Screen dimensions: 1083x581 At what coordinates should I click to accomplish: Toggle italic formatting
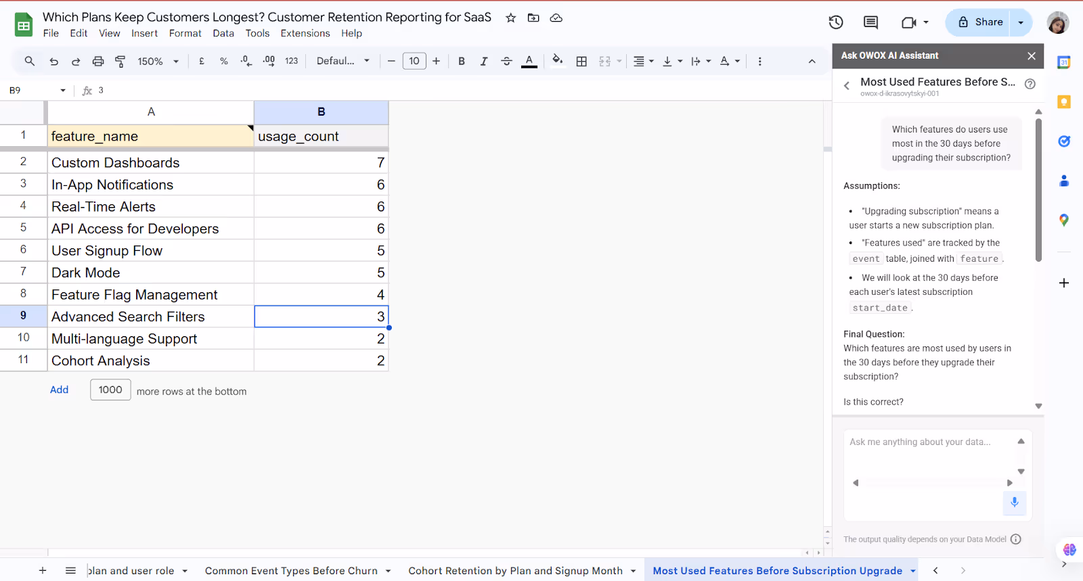coord(484,61)
